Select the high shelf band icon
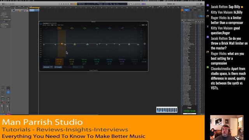The image size is (249, 140). coord(122,28)
